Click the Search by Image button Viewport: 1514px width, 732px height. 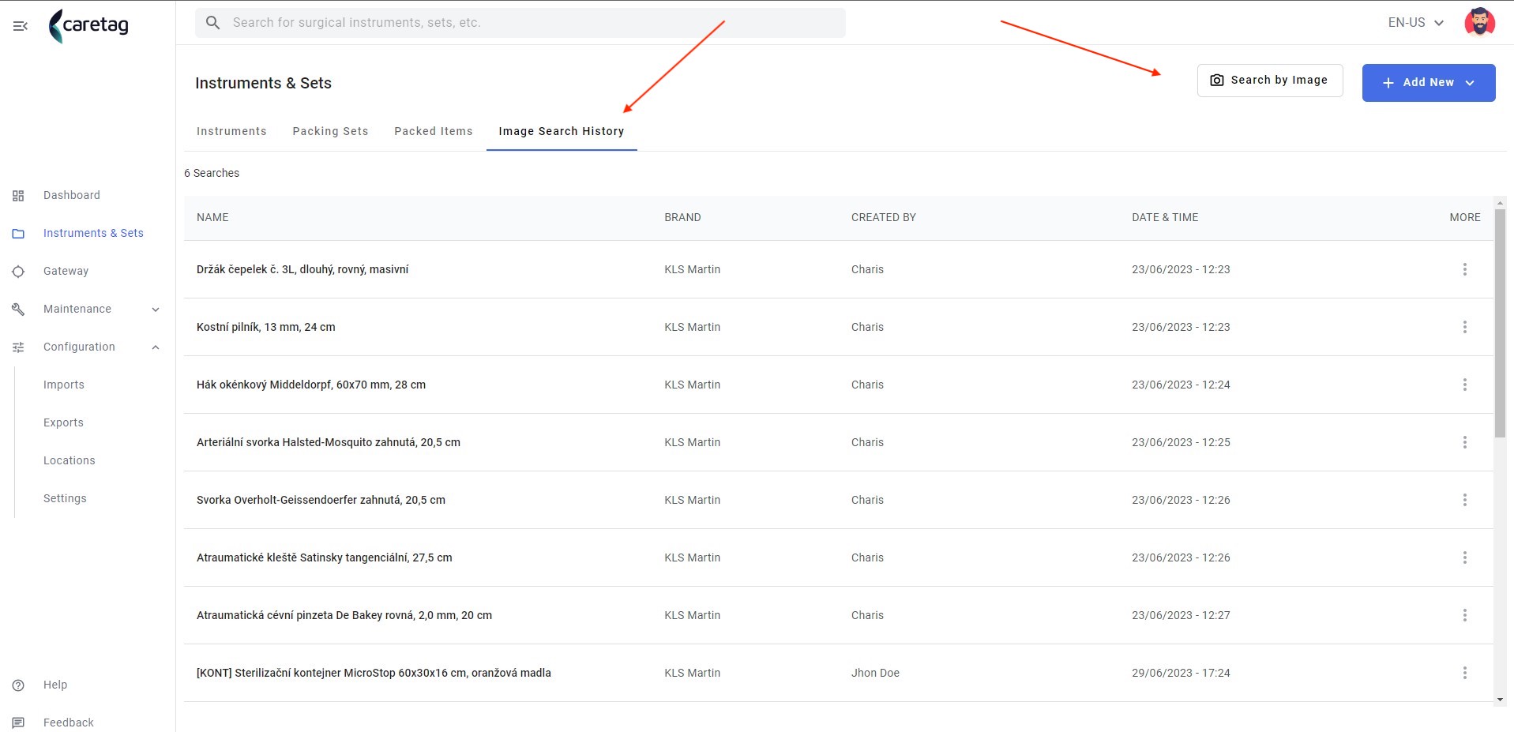(1270, 81)
